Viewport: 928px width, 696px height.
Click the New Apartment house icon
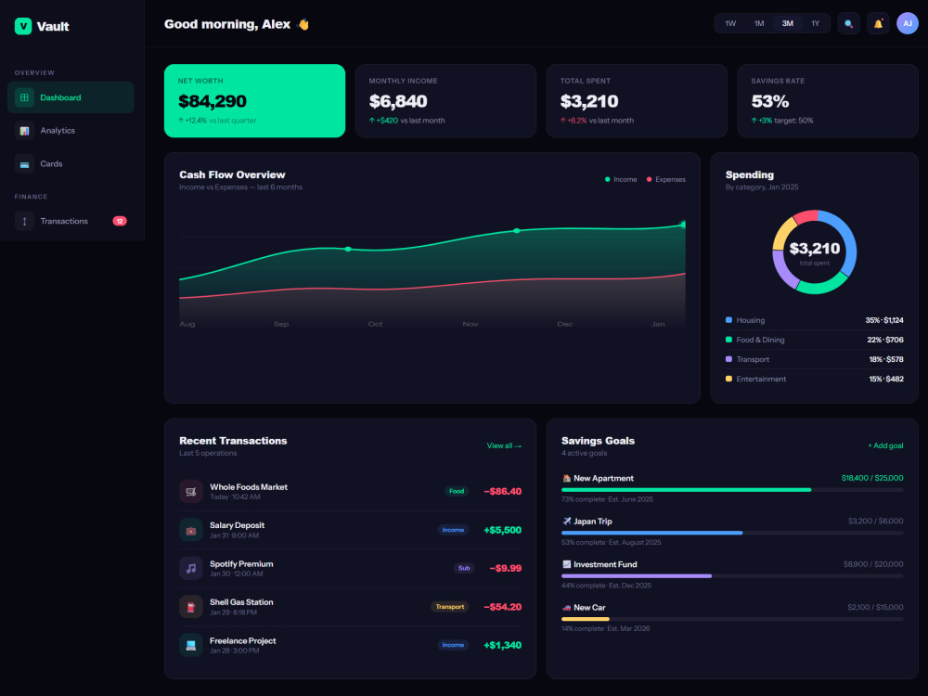[566, 478]
